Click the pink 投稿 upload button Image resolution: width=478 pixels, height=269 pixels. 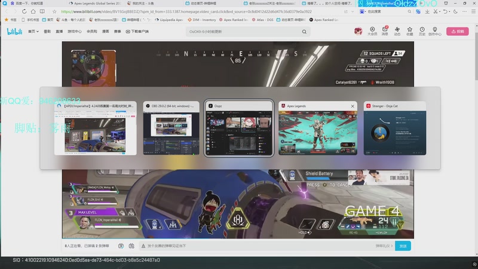(x=457, y=32)
